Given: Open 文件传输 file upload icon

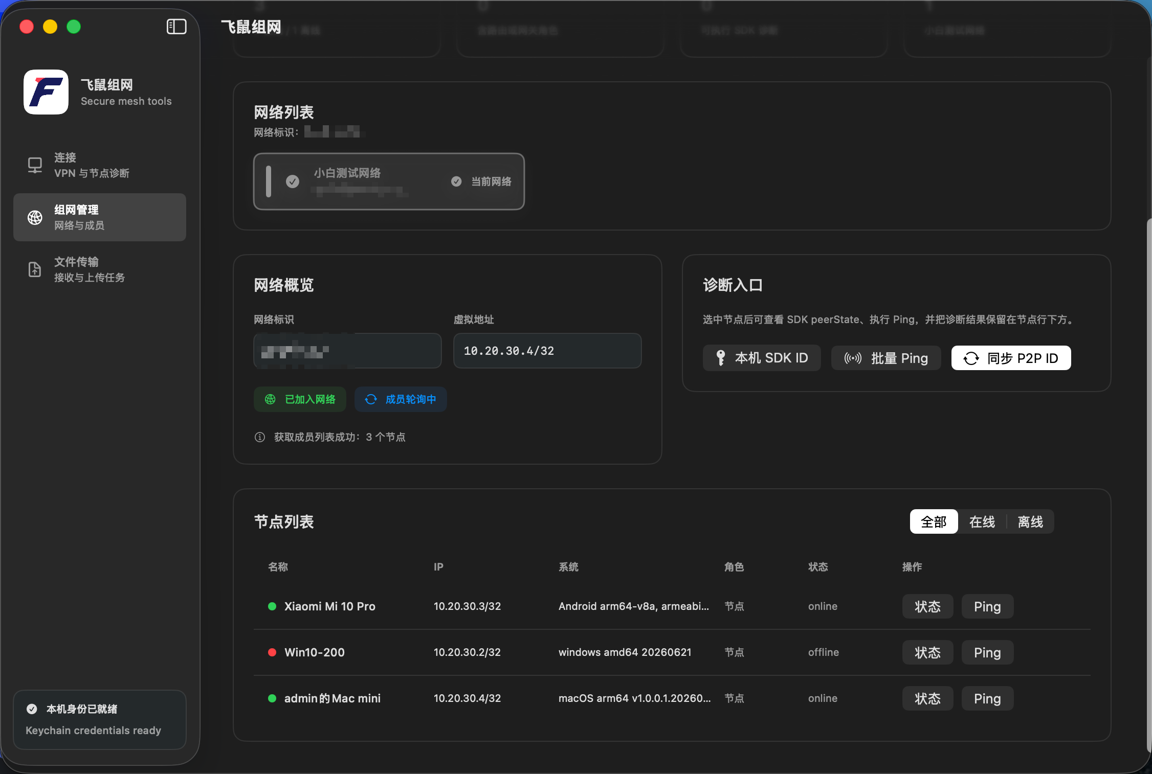Looking at the screenshot, I should tap(35, 269).
